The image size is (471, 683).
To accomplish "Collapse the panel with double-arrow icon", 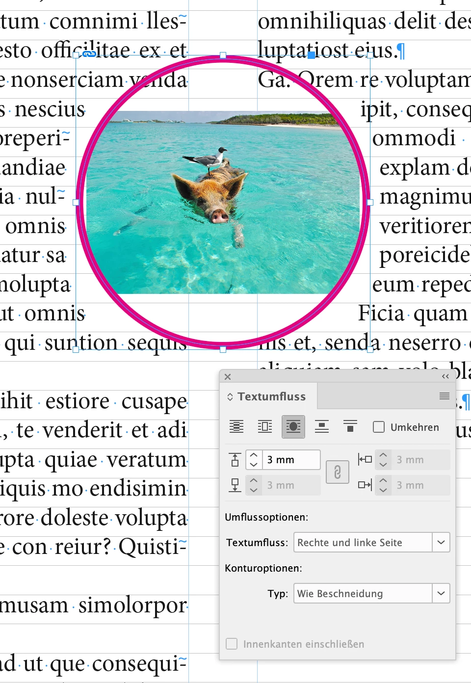I will [x=445, y=376].
